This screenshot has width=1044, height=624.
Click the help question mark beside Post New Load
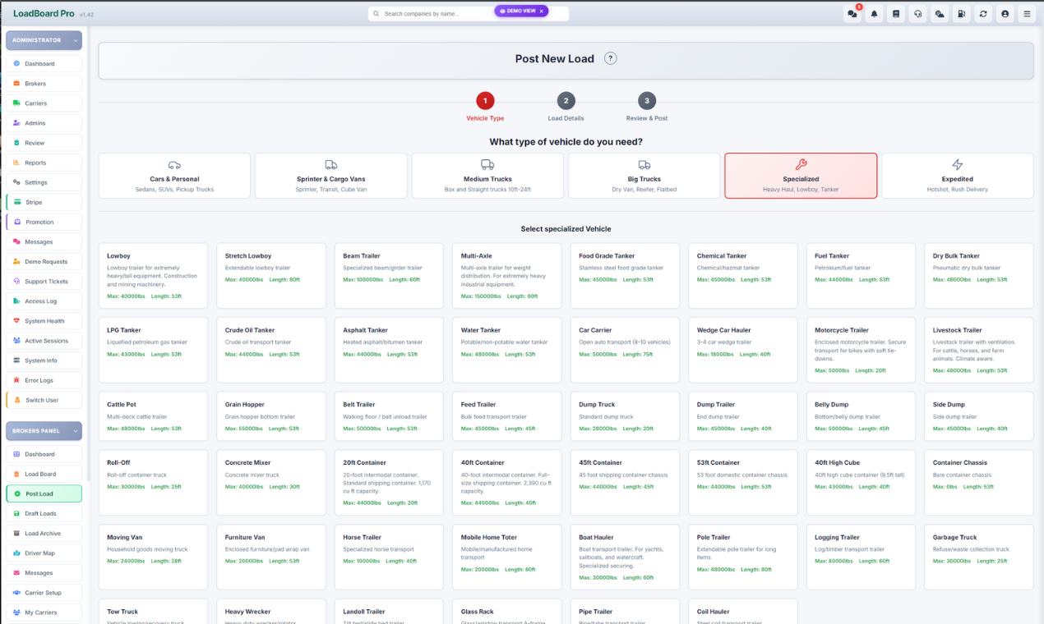pyautogui.click(x=610, y=58)
